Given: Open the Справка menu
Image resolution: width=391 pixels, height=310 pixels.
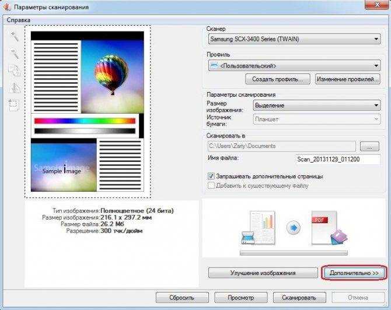Looking at the screenshot, I should (19, 20).
